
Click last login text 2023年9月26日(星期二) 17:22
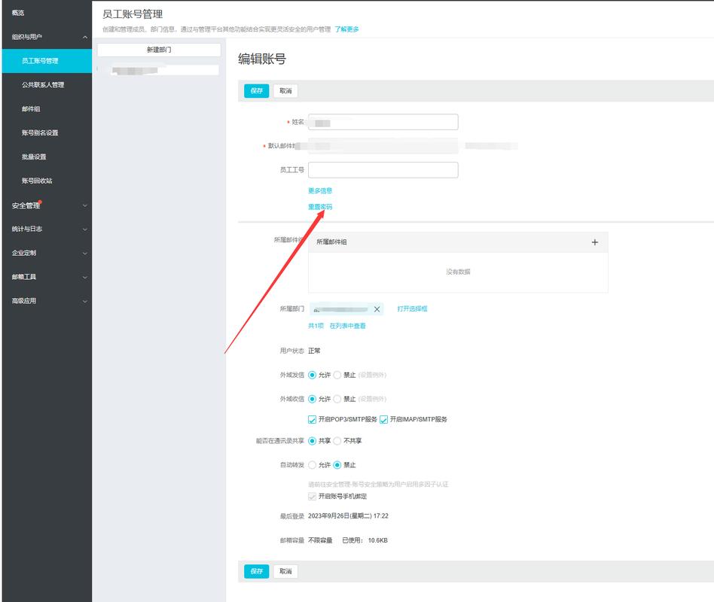point(349,516)
